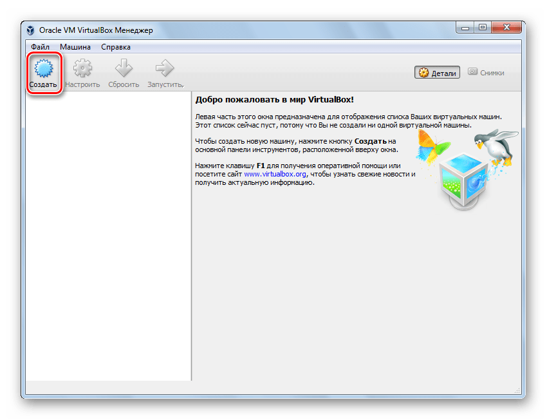547x420 pixels.
Task: Follow the www.virtualbox.org link
Action: [x=275, y=174]
